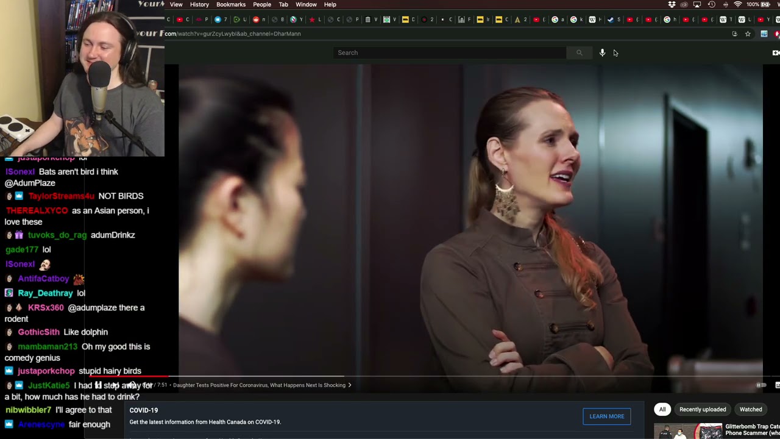The image size is (780, 439).
Task: Click chat username AntifaCatboy
Action: point(43,279)
